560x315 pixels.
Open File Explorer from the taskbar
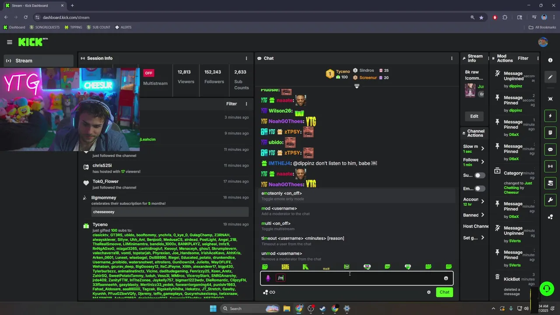coord(287,308)
